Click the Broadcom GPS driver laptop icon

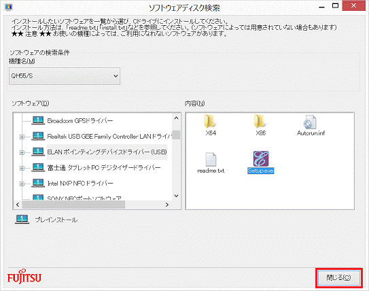tap(38, 120)
